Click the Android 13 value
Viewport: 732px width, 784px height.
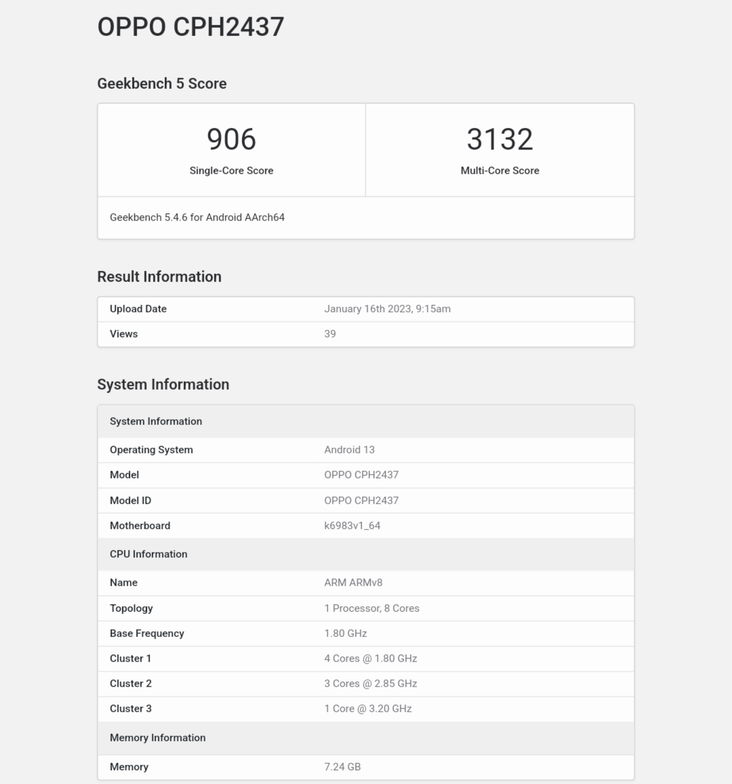(350, 450)
